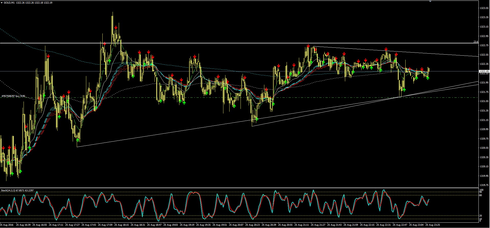This screenshot has height=228, width=490.
Task: Click the 1322.75 price scale label
Action: pos(484,45)
